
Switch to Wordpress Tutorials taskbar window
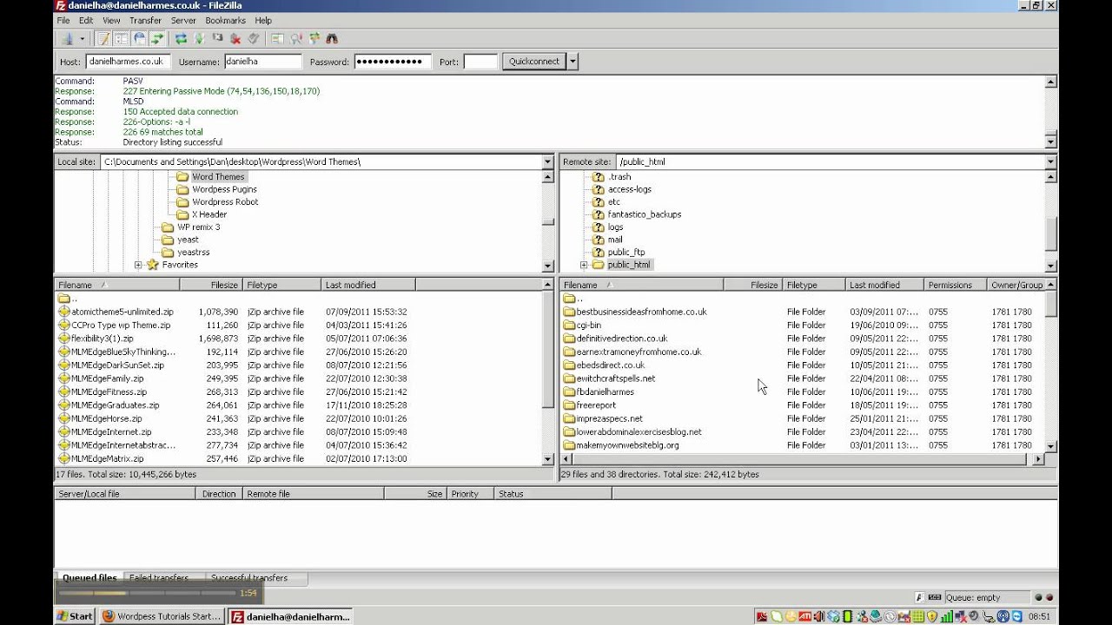(161, 616)
